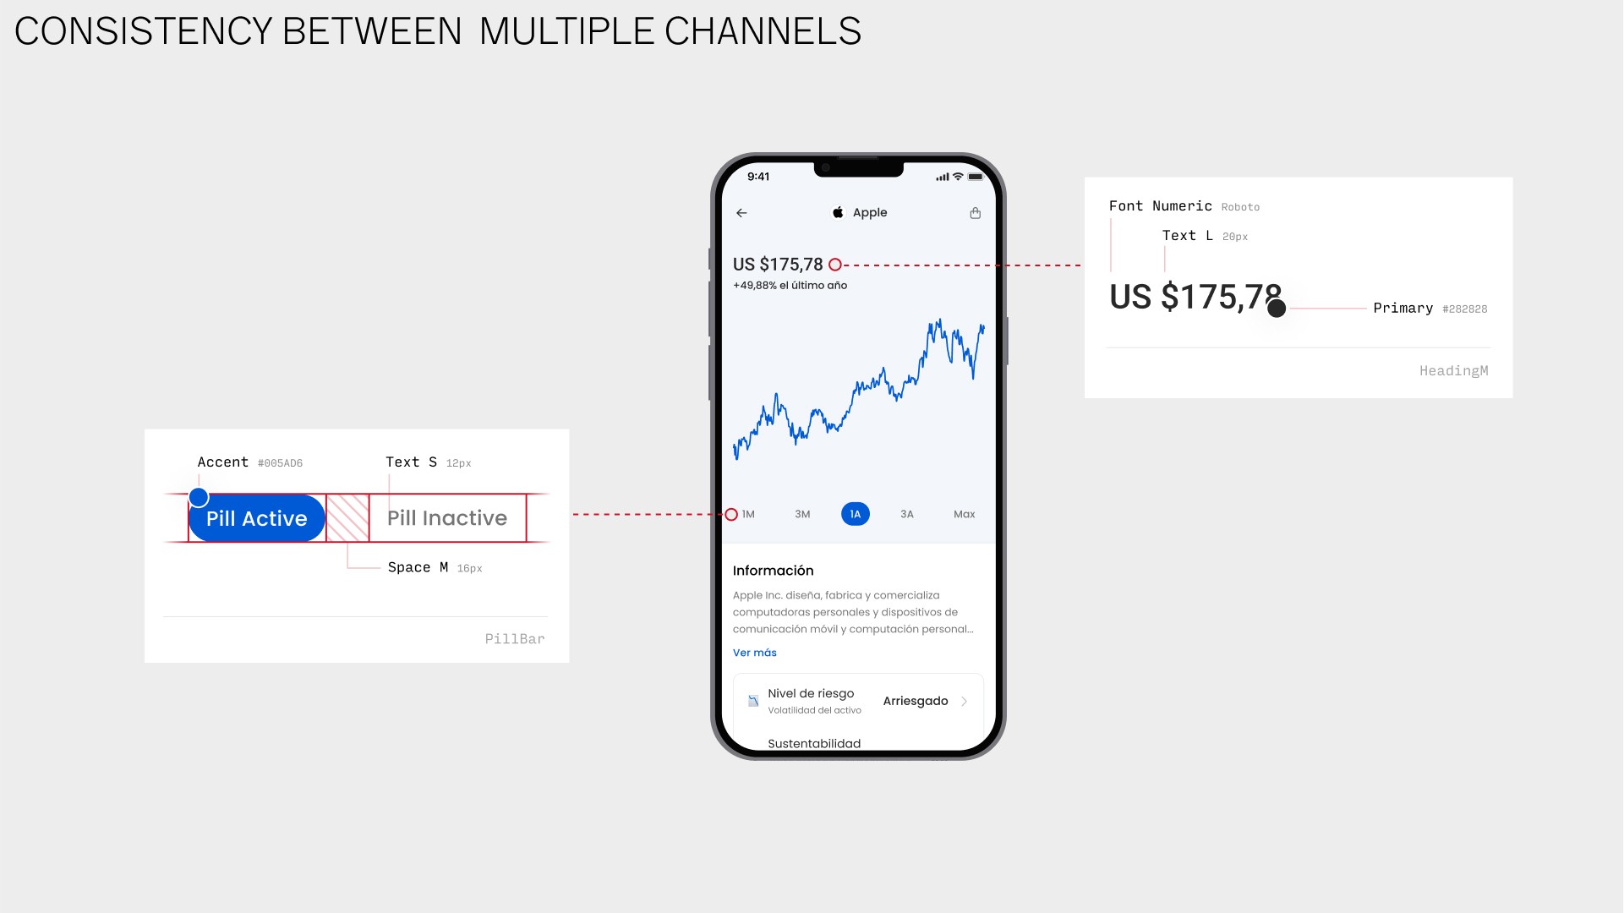Viewport: 1624px width, 913px height.
Task: Select the Max time period pill button
Action: coord(963,514)
